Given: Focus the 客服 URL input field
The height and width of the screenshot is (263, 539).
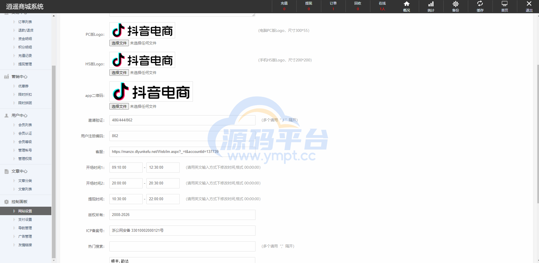Looking at the screenshot, I should (x=182, y=152).
